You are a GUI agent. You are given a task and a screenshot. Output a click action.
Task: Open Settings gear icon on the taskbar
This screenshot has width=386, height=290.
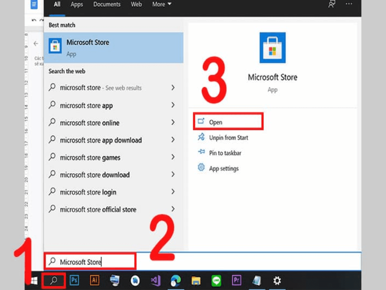(277, 281)
